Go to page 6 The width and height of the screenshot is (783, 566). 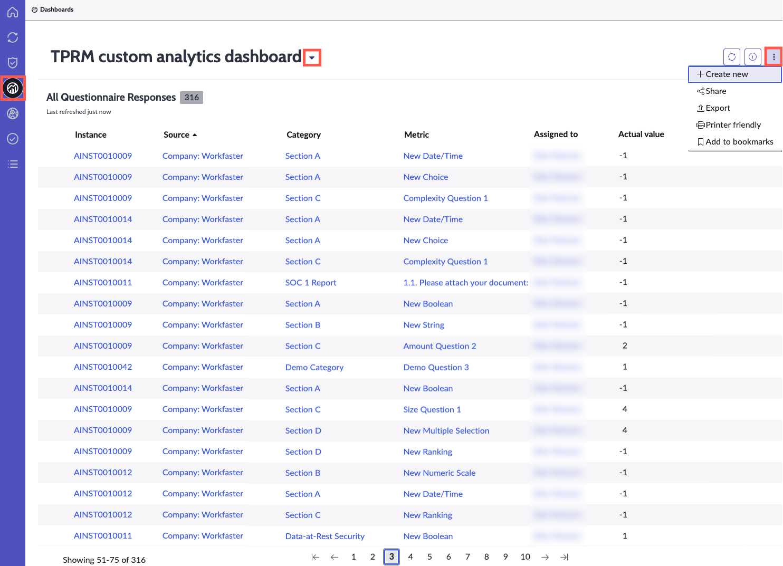pyautogui.click(x=448, y=557)
